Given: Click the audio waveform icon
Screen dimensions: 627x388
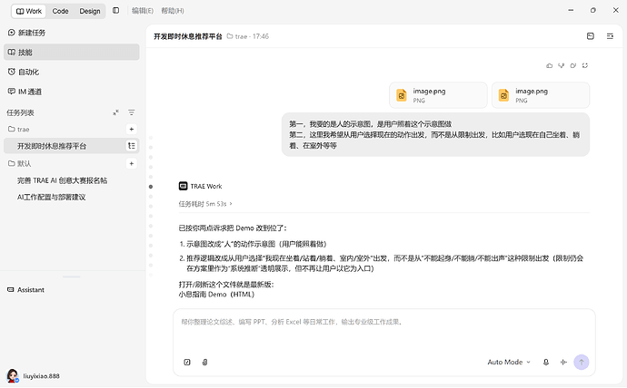Looking at the screenshot, I should point(563,362).
